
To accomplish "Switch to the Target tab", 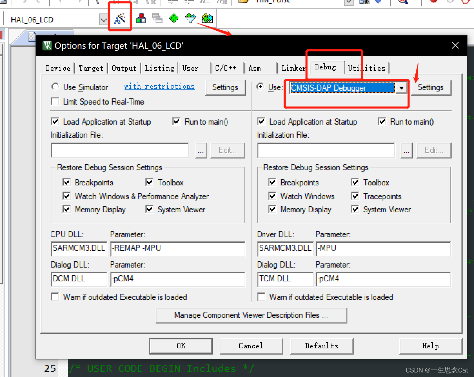I will (91, 68).
